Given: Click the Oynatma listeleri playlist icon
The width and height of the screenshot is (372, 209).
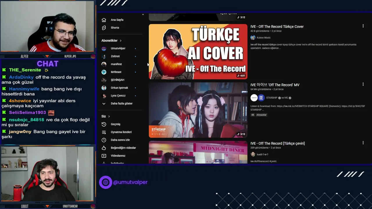Looking at the screenshot, I should point(104,132).
